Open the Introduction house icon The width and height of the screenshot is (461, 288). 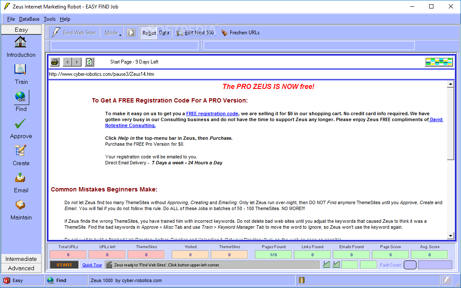(x=20, y=42)
